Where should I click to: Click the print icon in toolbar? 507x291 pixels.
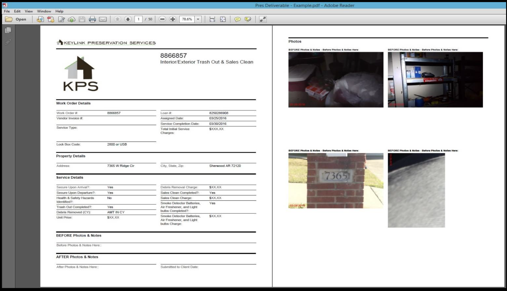point(92,19)
